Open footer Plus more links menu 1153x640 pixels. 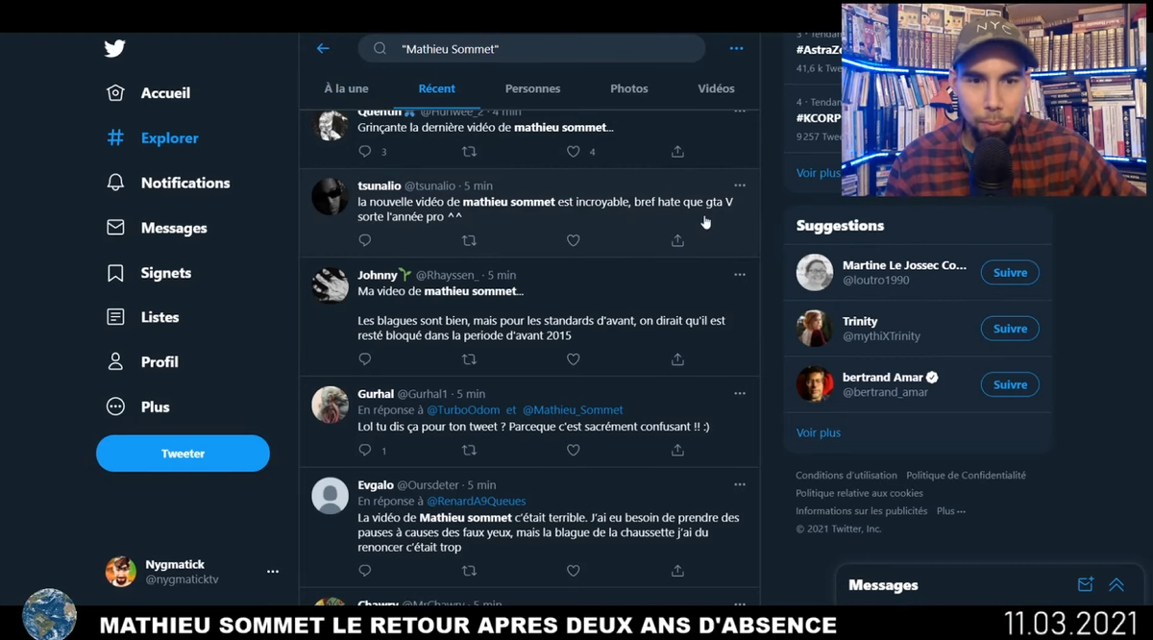pos(951,511)
